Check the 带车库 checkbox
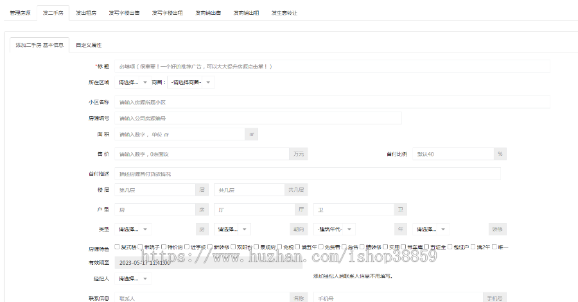The height and width of the screenshot is (302, 578). pyautogui.click(x=403, y=247)
